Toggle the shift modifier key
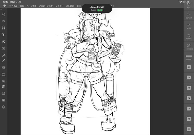 [x=189, y=26]
